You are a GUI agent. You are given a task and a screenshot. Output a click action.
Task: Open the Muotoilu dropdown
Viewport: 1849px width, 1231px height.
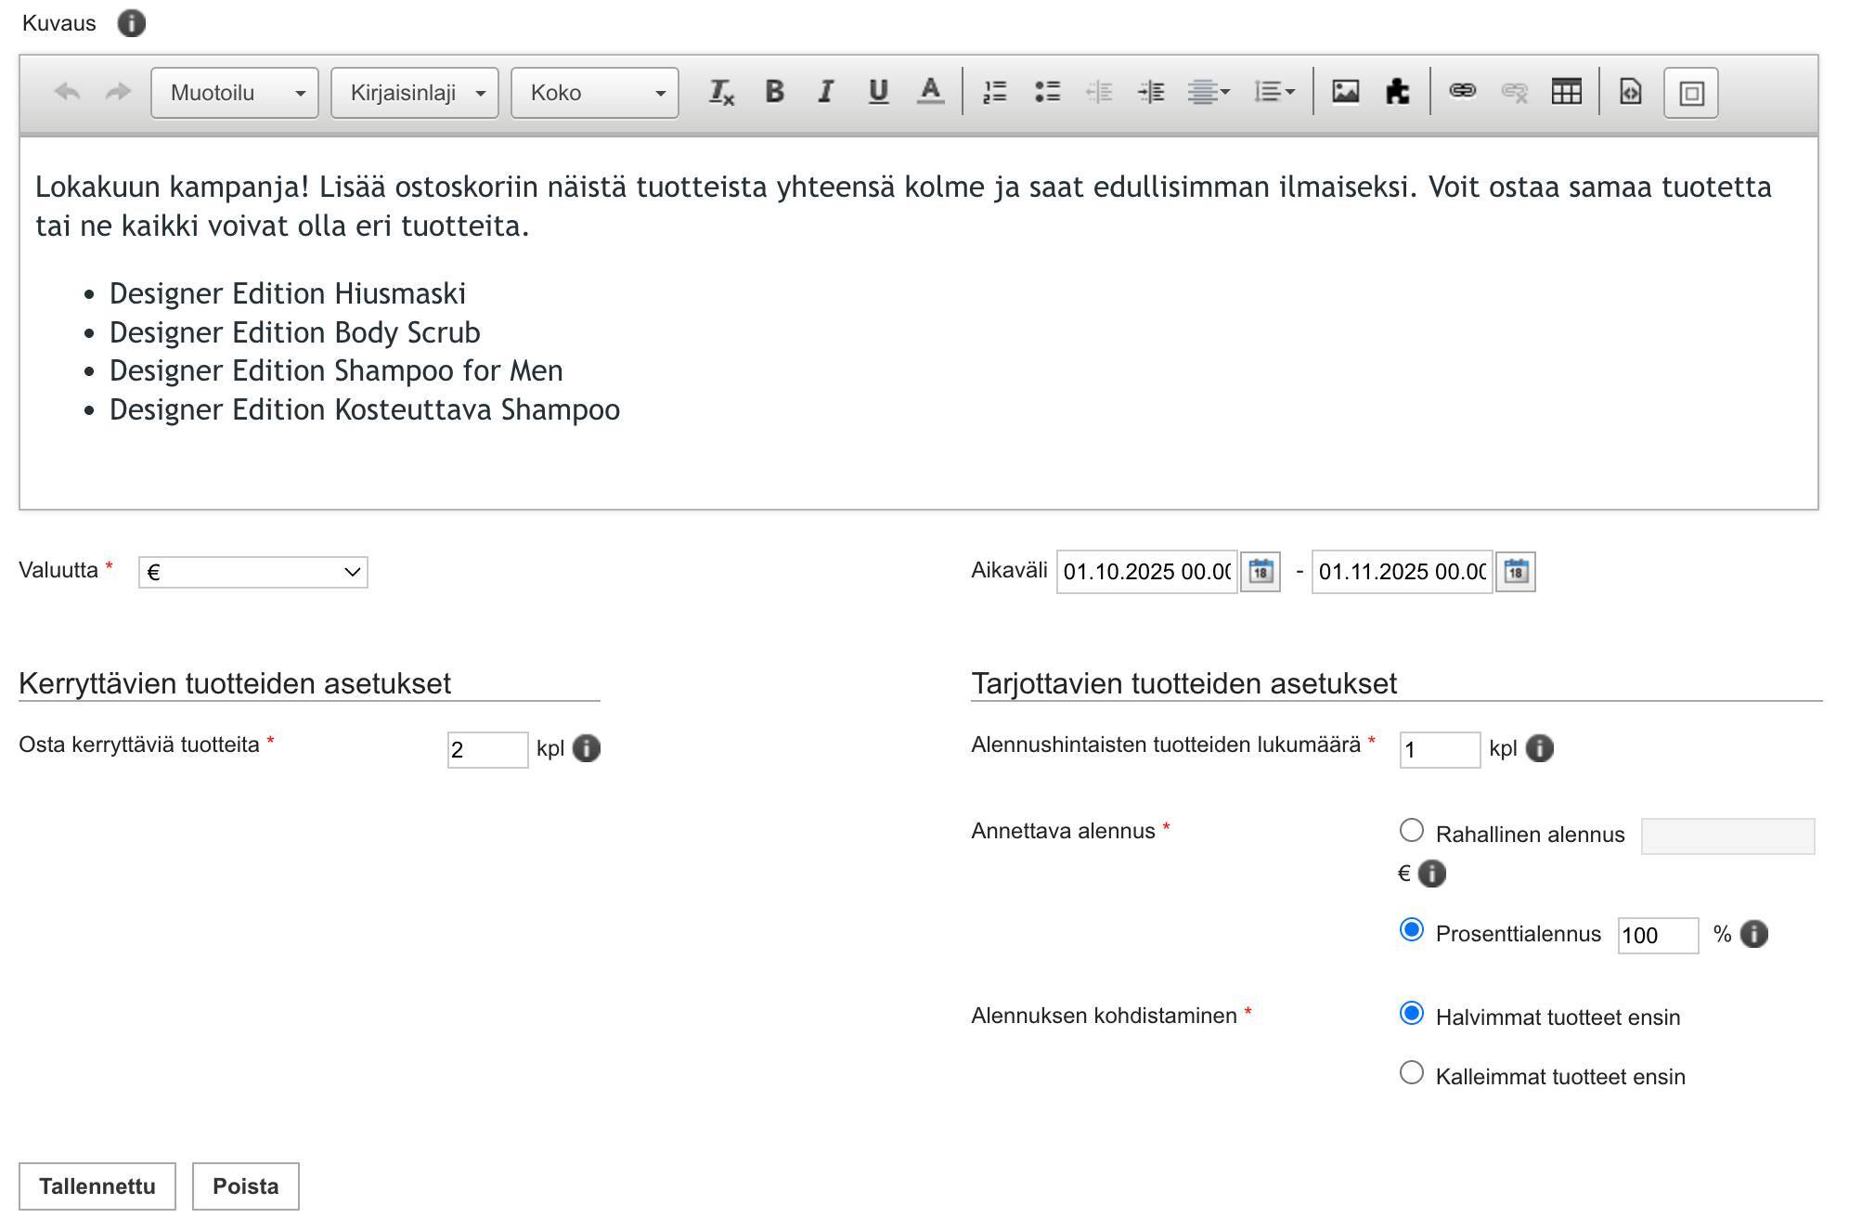click(x=235, y=93)
